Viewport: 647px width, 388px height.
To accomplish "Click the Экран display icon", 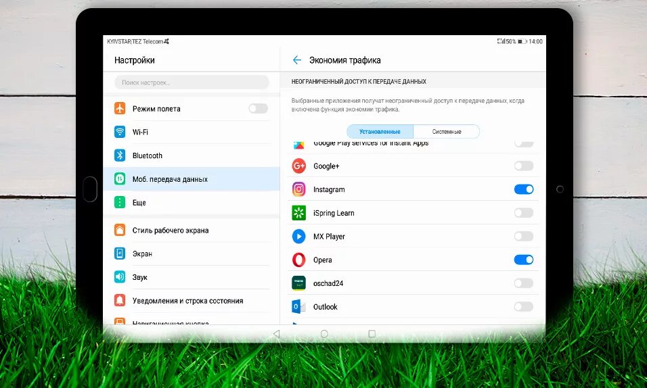I will click(x=120, y=253).
